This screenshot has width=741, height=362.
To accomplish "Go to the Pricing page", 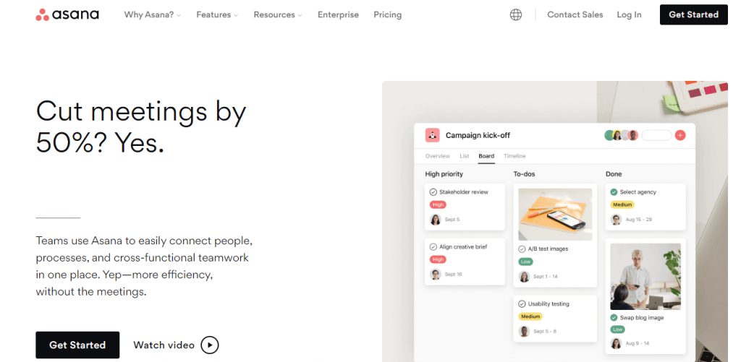I will (388, 14).
